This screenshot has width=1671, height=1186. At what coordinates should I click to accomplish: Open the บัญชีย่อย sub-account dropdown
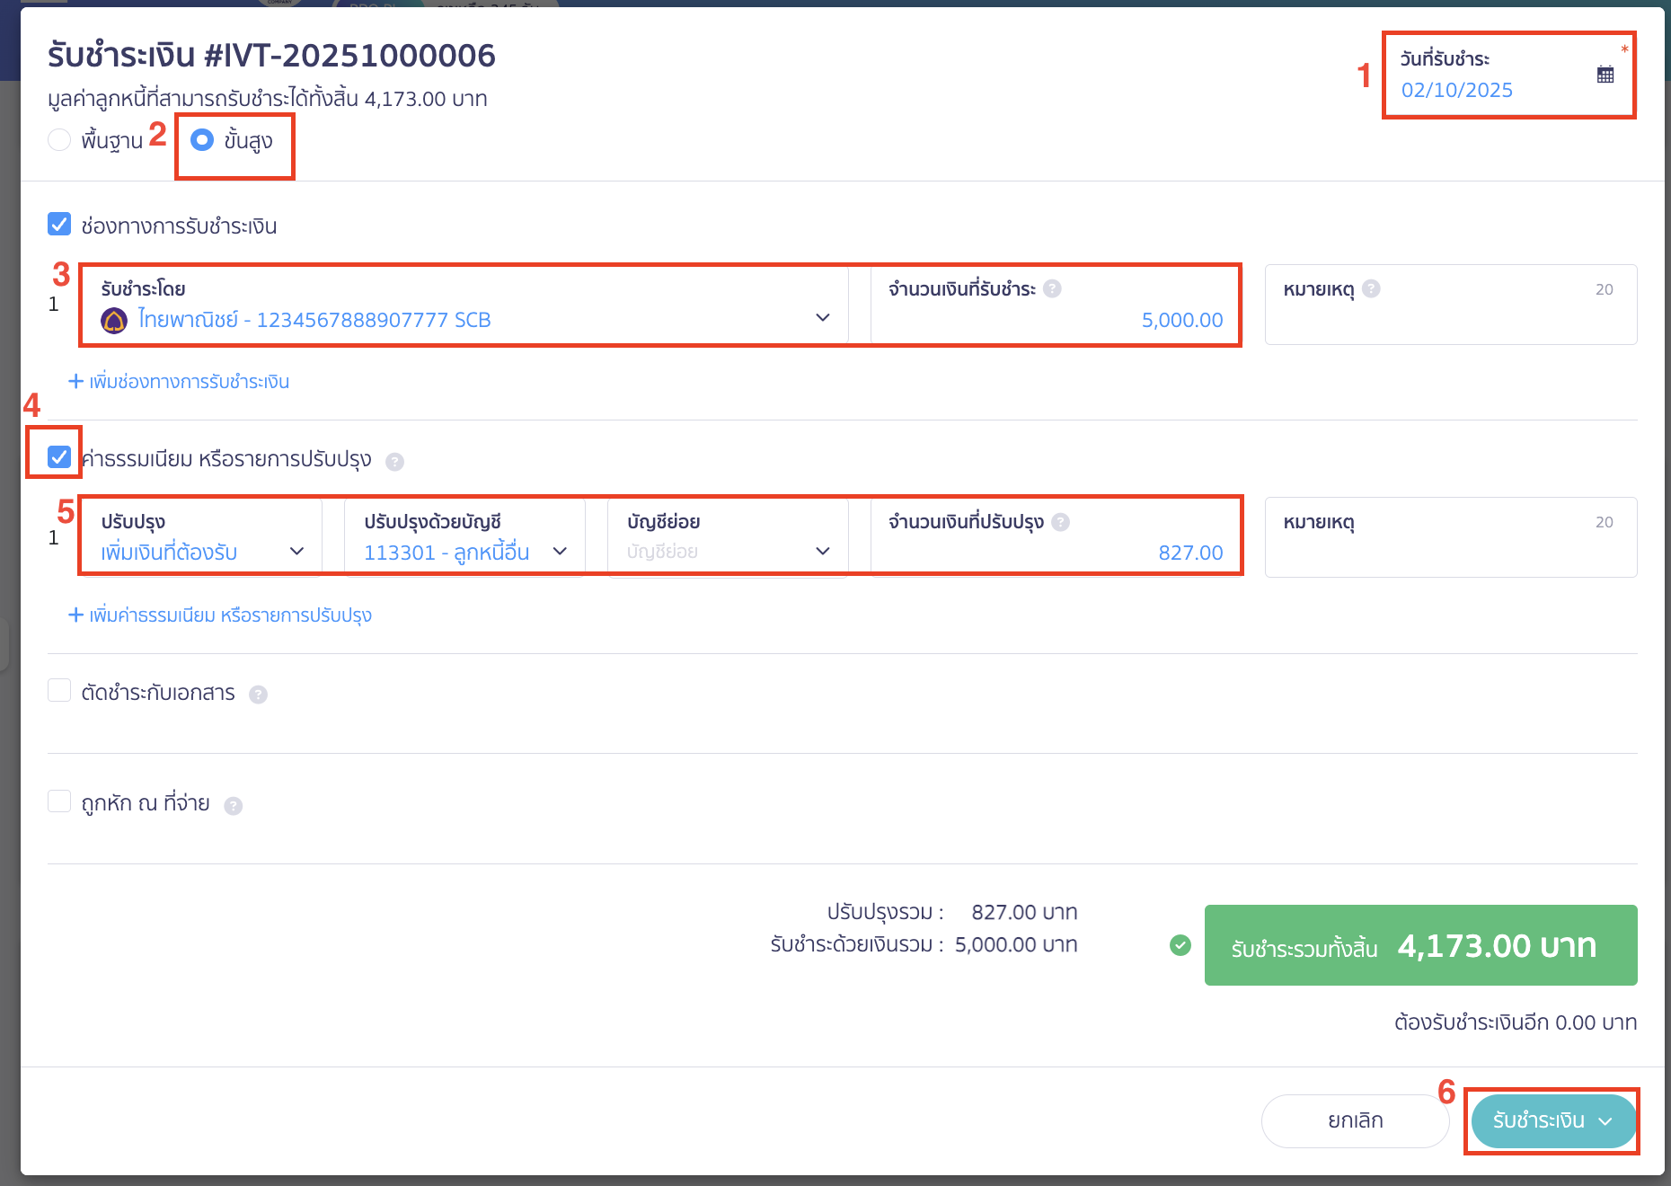tap(822, 552)
